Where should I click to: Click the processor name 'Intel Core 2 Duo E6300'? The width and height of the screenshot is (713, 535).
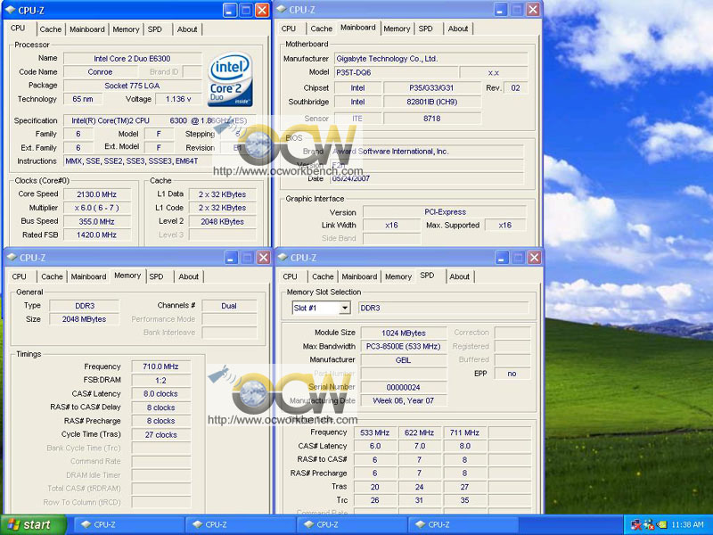(132, 58)
